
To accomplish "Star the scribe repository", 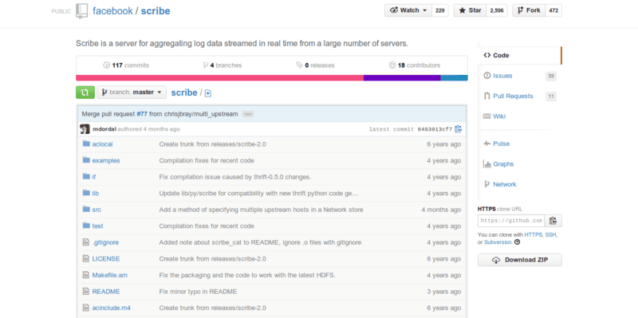I will pos(470,10).
